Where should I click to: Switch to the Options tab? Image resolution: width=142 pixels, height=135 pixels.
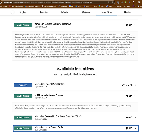coord(86,12)
